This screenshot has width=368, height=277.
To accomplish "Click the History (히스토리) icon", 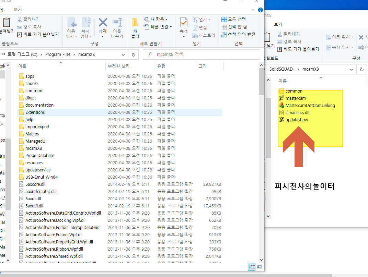I will [x=195, y=35].
